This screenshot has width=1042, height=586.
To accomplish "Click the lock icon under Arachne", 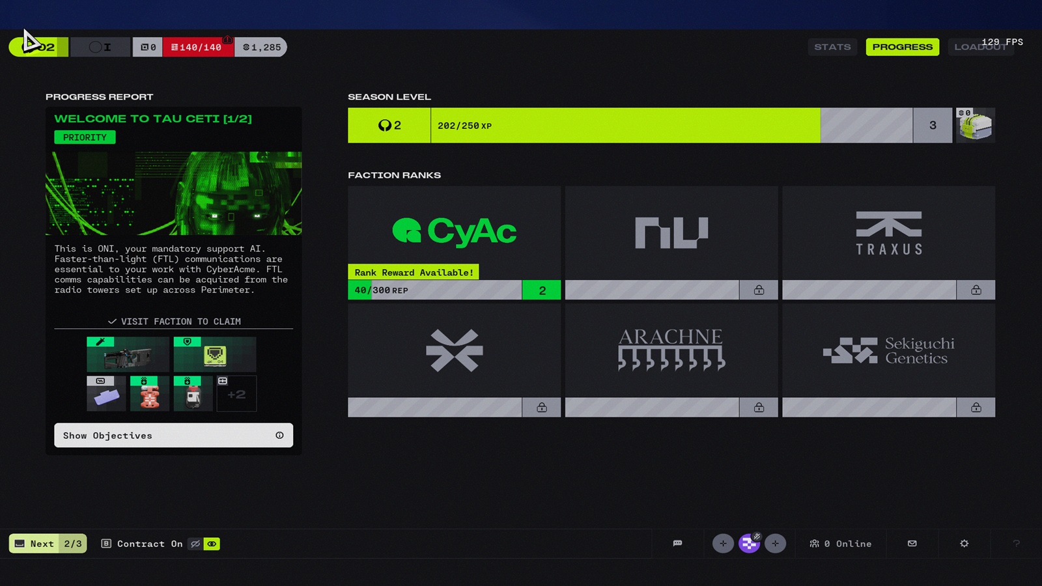I will coord(759,408).
